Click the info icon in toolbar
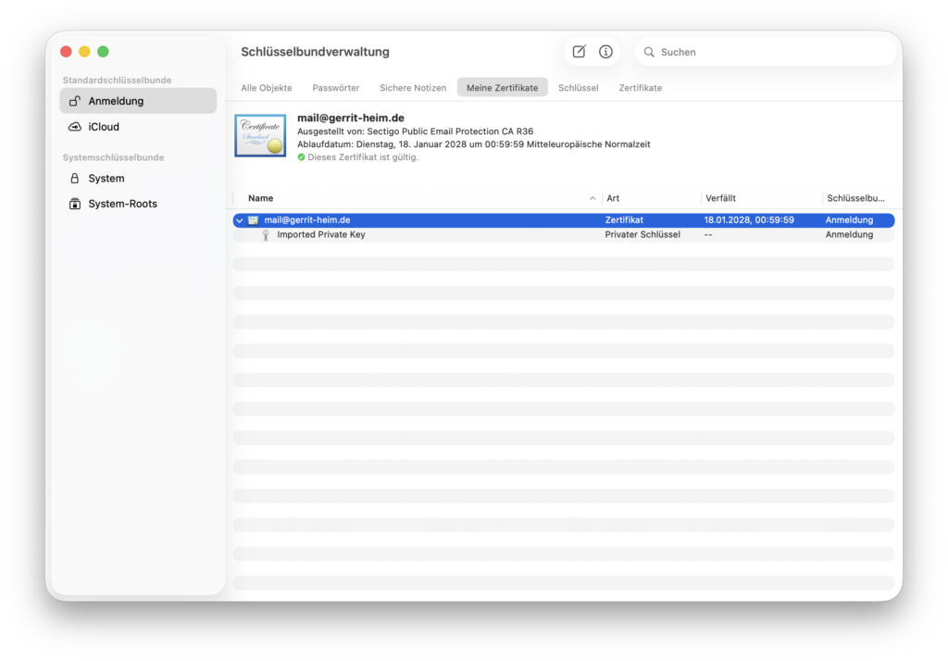This screenshot has height=661, width=948. (x=605, y=52)
